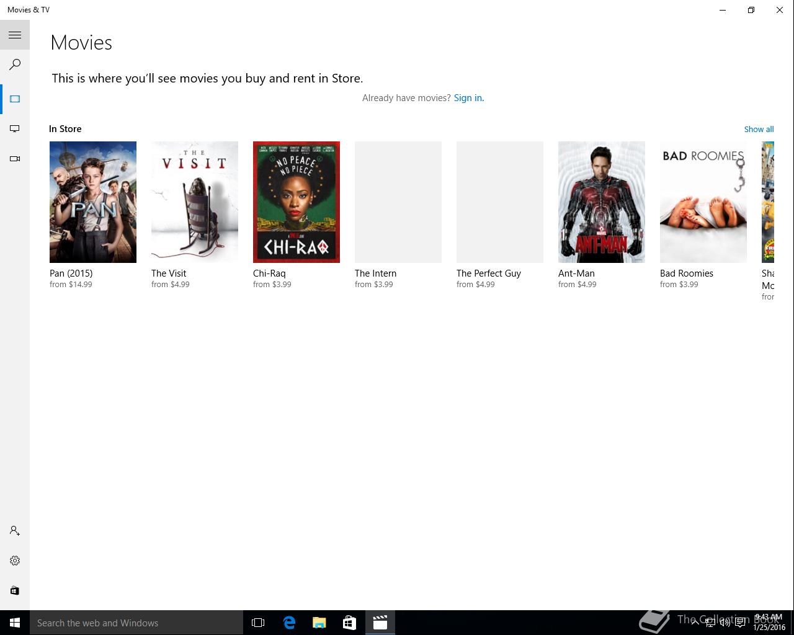Open the Store shopping bag icon in sidebar

click(15, 590)
